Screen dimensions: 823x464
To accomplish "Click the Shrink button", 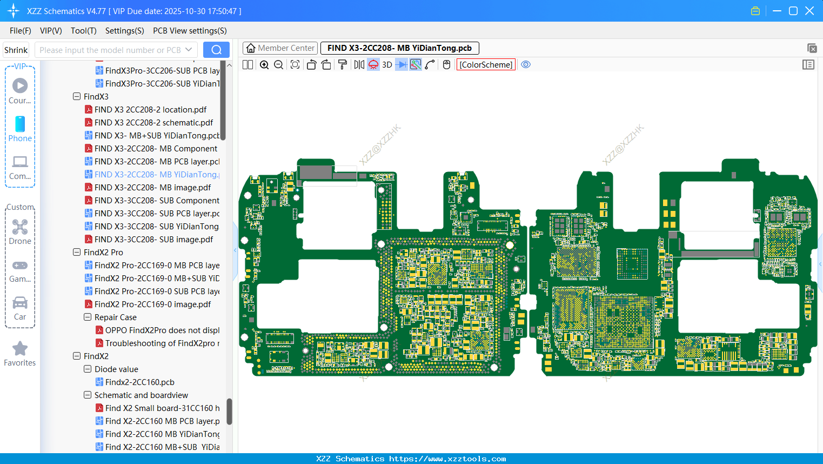I will click(x=16, y=50).
